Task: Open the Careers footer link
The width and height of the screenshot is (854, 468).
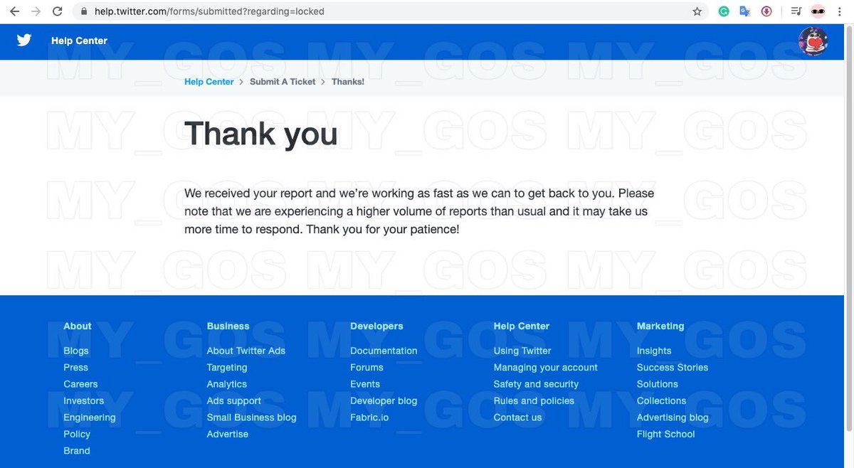Action: click(80, 384)
